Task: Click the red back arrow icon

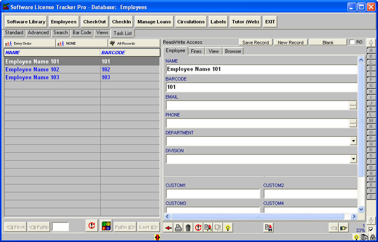Action: (168, 227)
